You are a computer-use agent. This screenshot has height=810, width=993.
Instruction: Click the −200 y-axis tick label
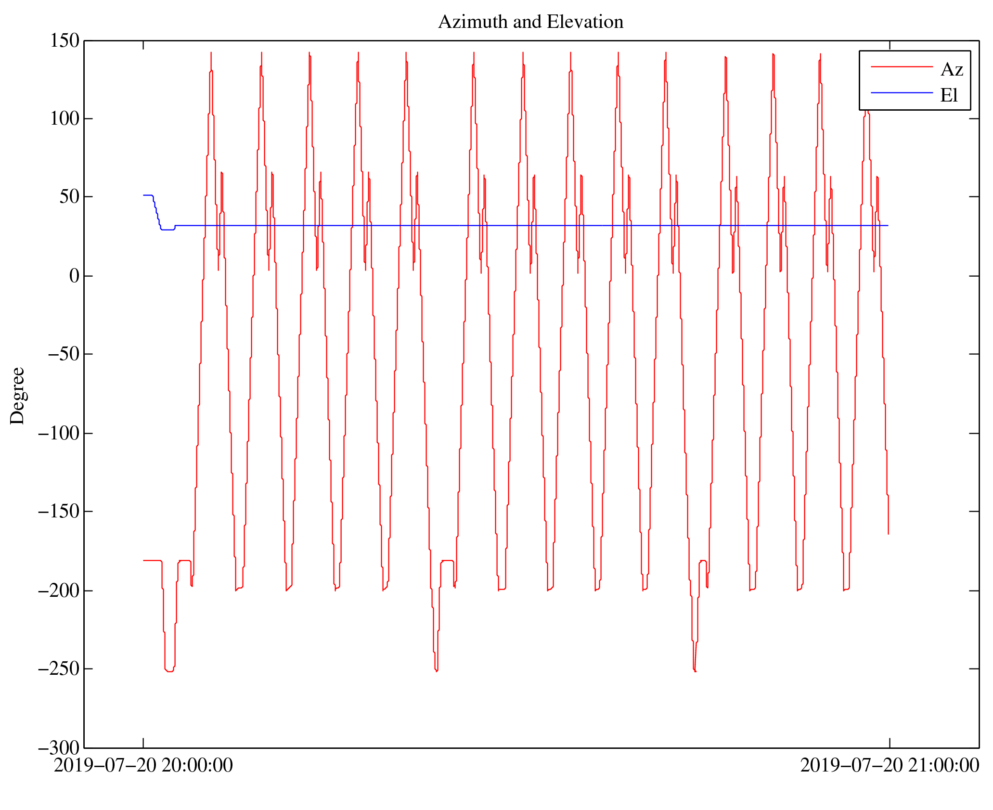[x=58, y=591]
